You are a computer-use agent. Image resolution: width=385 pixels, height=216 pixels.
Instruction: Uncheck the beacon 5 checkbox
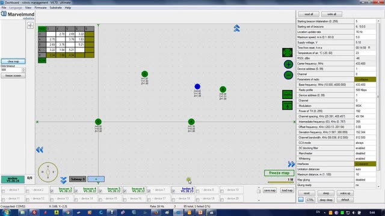tap(100, 191)
